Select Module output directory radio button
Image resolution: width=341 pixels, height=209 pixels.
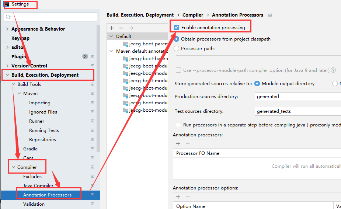click(x=257, y=84)
